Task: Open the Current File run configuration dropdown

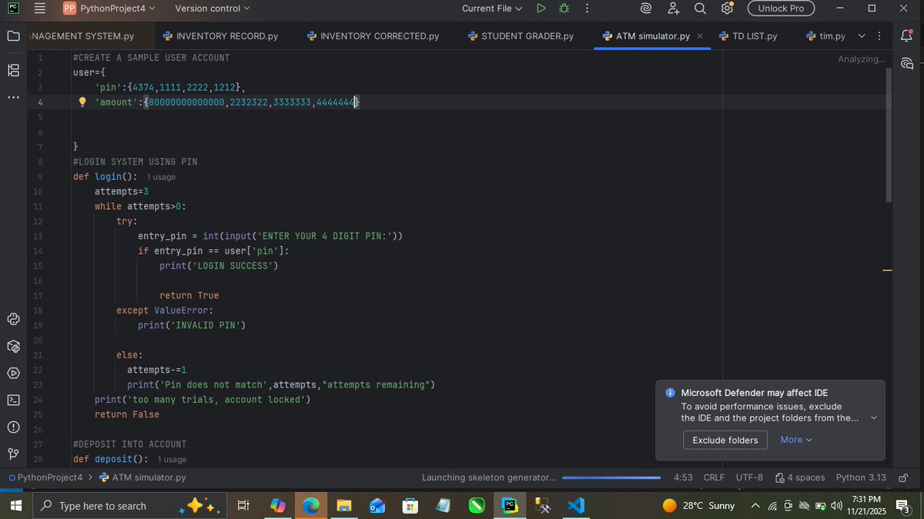Action: coord(490,8)
